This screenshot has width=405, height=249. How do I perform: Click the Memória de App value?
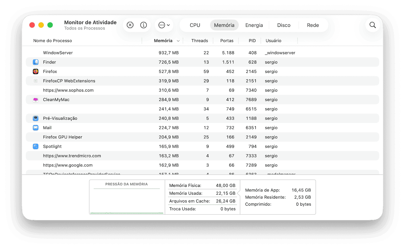coord(301,190)
